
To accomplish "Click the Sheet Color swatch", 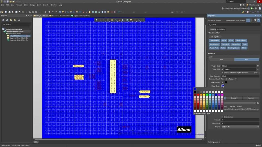I will 223,86.
